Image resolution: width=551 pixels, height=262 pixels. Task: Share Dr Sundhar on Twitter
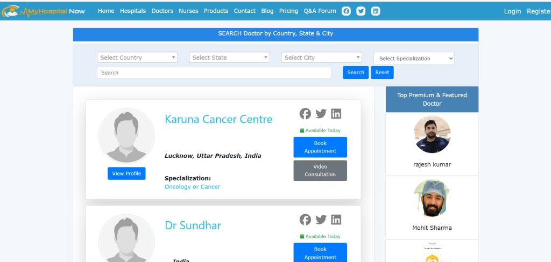coord(321,220)
